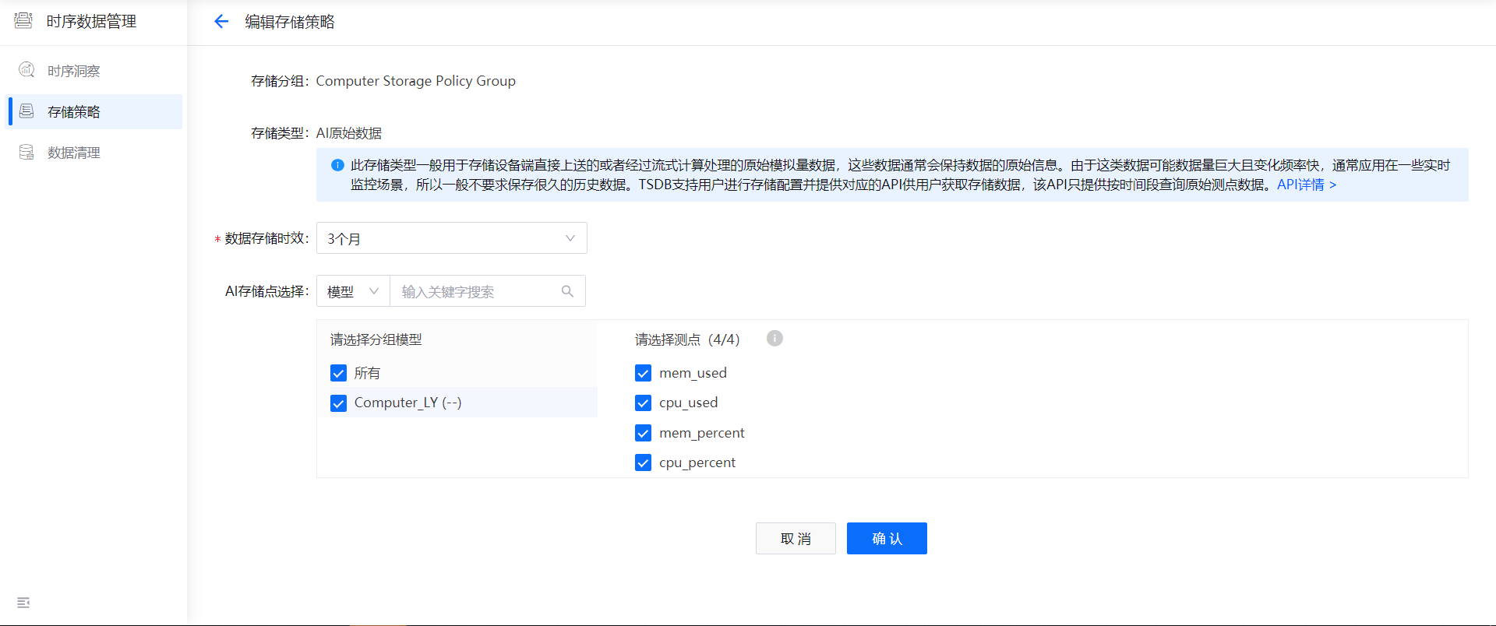Uncheck the Computer_LY (--) checkbox
This screenshot has width=1496, height=626.
[338, 403]
